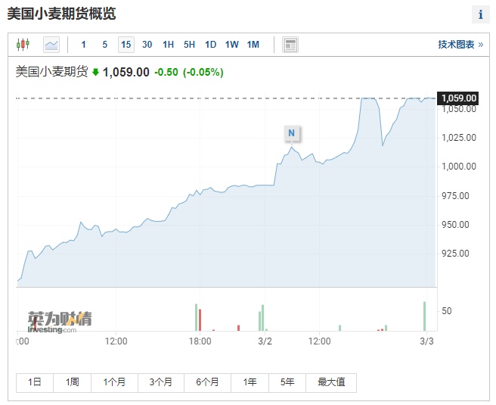Screen dimensions: 496x405
Task: Select the 1H interval
Action: [x=168, y=45]
